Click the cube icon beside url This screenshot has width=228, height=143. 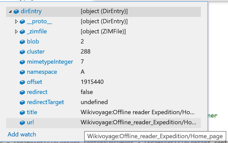click(22, 123)
